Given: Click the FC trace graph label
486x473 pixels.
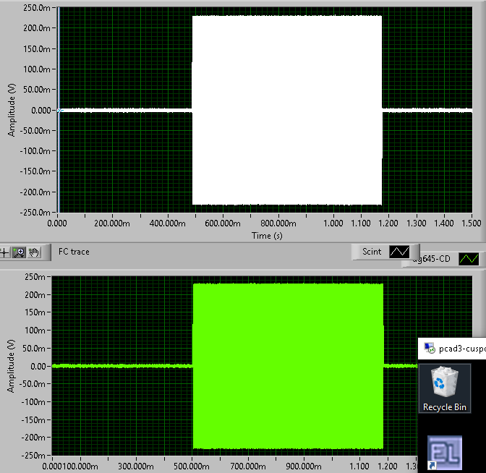Looking at the screenshot, I should pyautogui.click(x=74, y=252).
